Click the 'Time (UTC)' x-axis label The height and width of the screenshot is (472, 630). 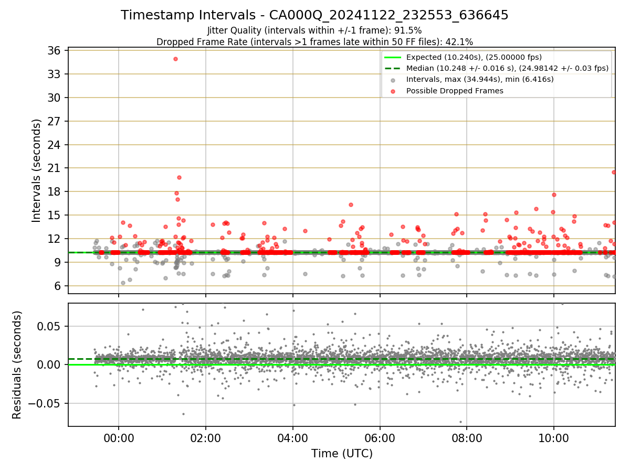[x=342, y=453]
